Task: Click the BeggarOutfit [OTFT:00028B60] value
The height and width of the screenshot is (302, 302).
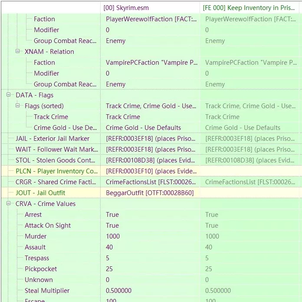Action: click(150, 193)
